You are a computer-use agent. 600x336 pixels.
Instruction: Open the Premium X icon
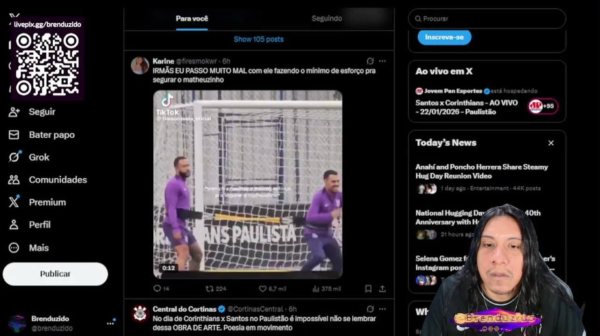[x=14, y=202]
